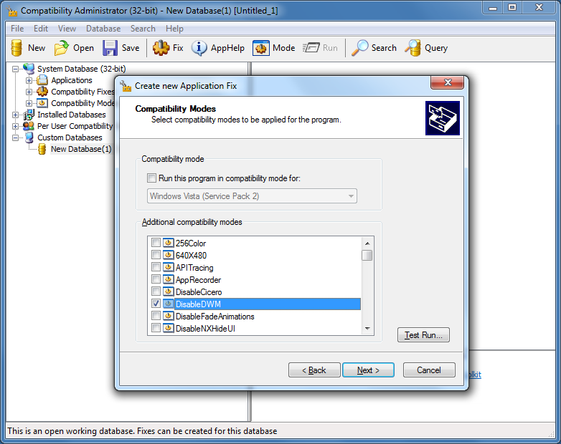Click the Save floppy disk icon
The image size is (561, 444).
(x=110, y=48)
